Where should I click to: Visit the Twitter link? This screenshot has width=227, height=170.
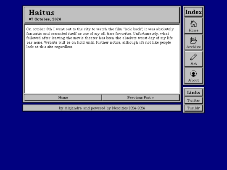click(193, 100)
